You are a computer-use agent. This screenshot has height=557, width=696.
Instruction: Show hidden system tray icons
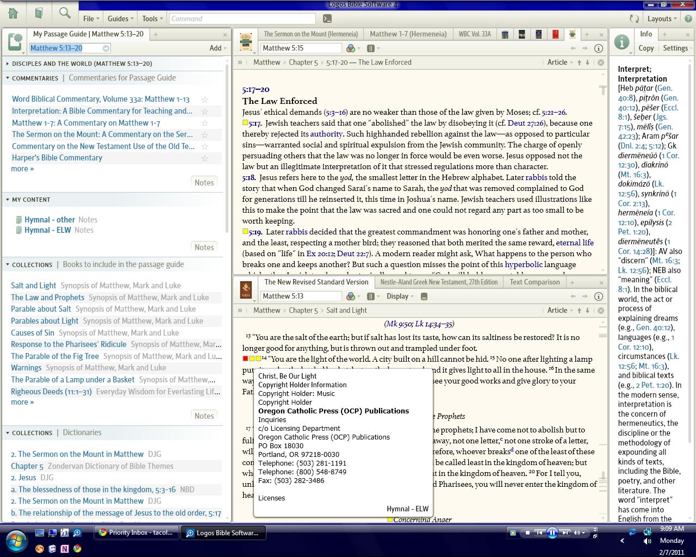622,541
